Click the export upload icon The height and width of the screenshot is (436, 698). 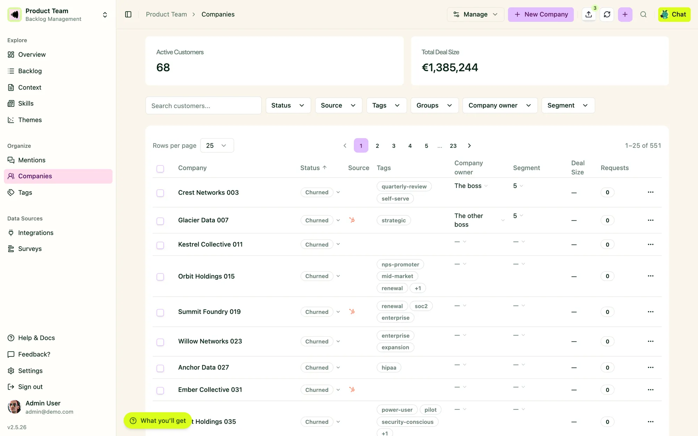pos(589,15)
